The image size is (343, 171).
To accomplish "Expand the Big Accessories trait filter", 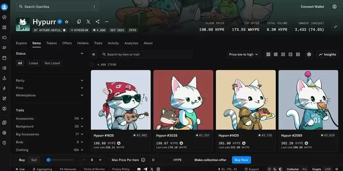I will pos(50,134).
